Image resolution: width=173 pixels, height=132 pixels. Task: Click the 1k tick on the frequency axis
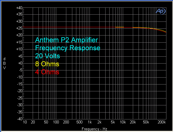[90, 122]
